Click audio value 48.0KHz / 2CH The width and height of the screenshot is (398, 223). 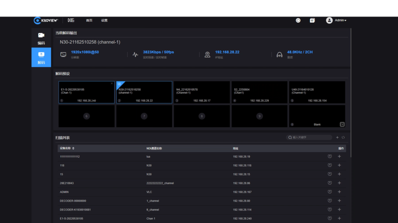[x=300, y=52]
